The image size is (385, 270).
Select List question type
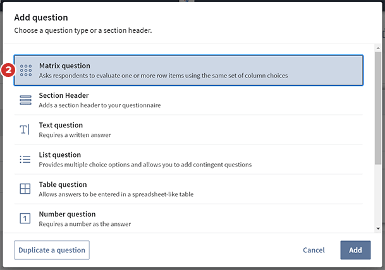59,155
